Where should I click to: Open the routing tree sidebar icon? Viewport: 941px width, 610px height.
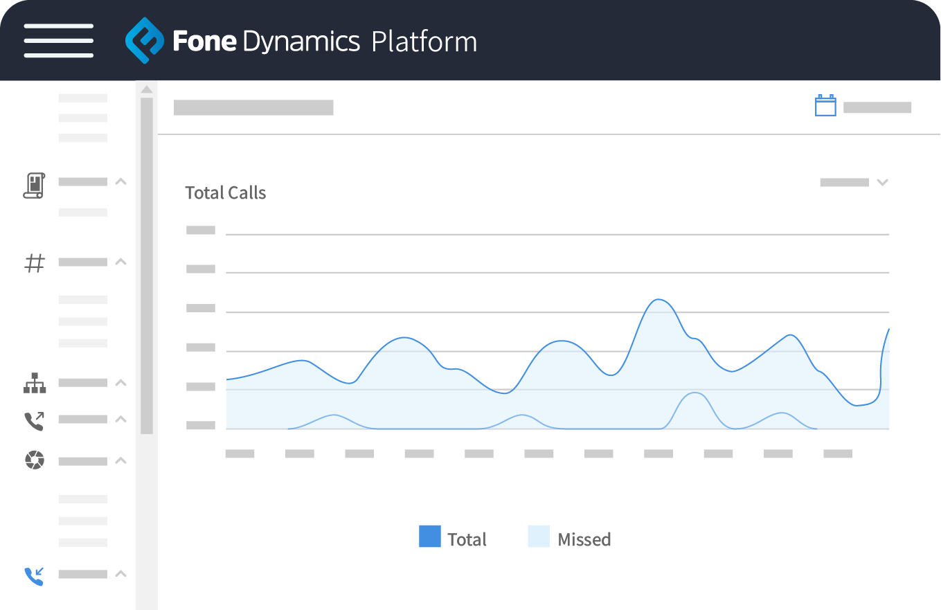point(34,383)
